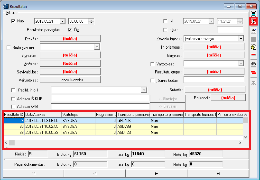Click the edit document icon with pencil

pyautogui.click(x=253, y=47)
